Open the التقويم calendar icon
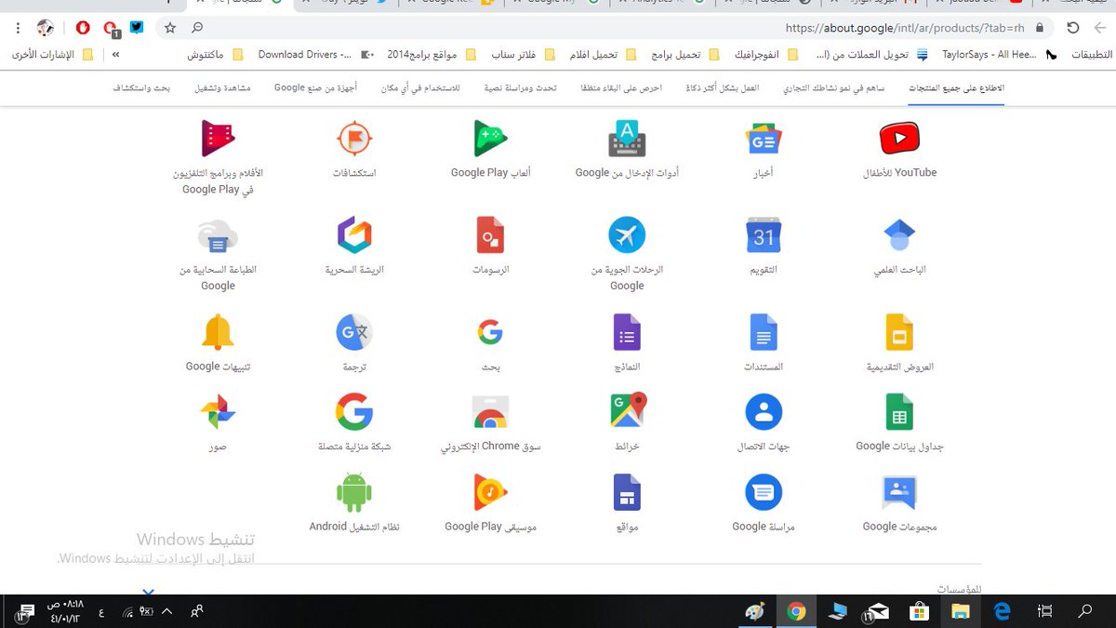This screenshot has height=628, width=1116. pos(764,235)
